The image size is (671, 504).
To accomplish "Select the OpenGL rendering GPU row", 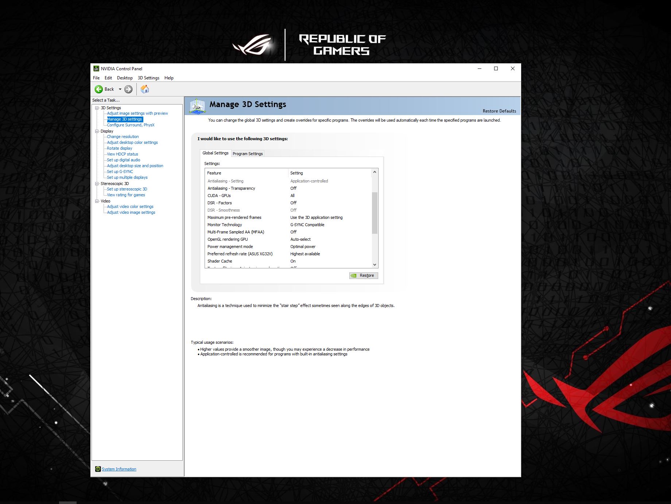I will 288,239.
